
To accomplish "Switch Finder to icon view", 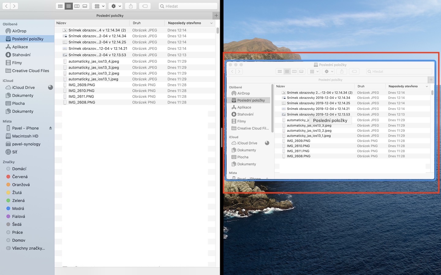I will point(60,6).
